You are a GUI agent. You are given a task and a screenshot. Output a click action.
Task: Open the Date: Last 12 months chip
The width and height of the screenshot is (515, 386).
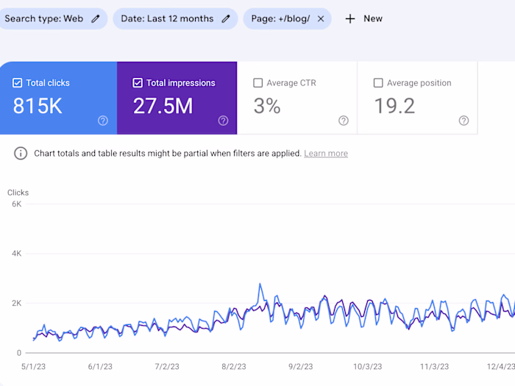[x=175, y=18]
